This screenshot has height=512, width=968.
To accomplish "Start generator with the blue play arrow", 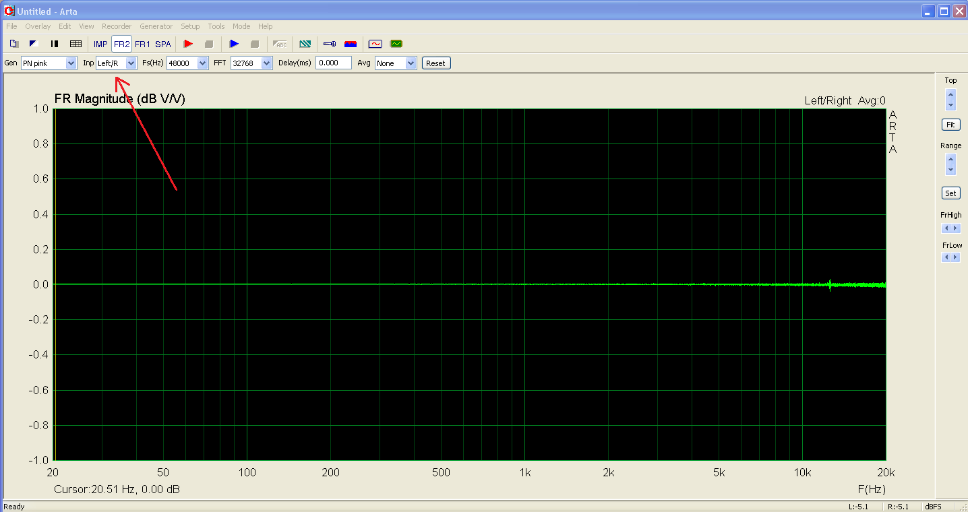I will coord(234,44).
